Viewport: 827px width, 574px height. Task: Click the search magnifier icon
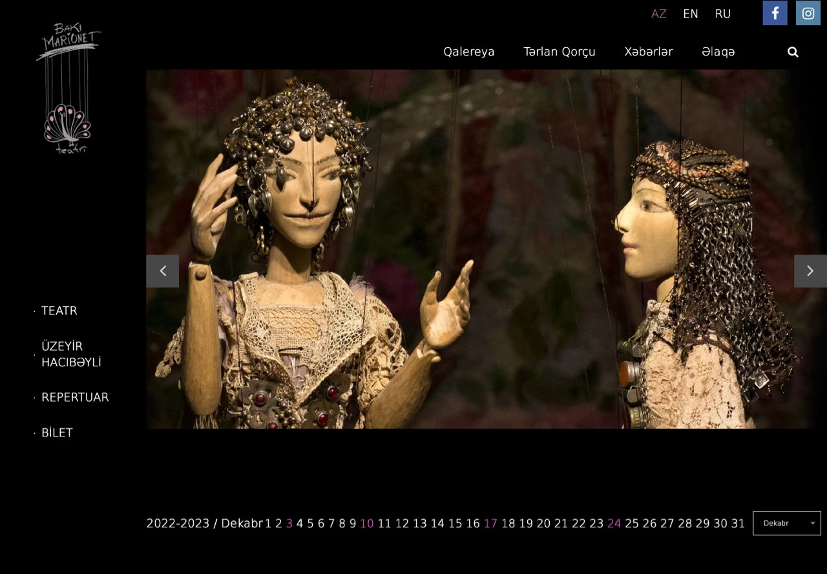[x=793, y=52]
